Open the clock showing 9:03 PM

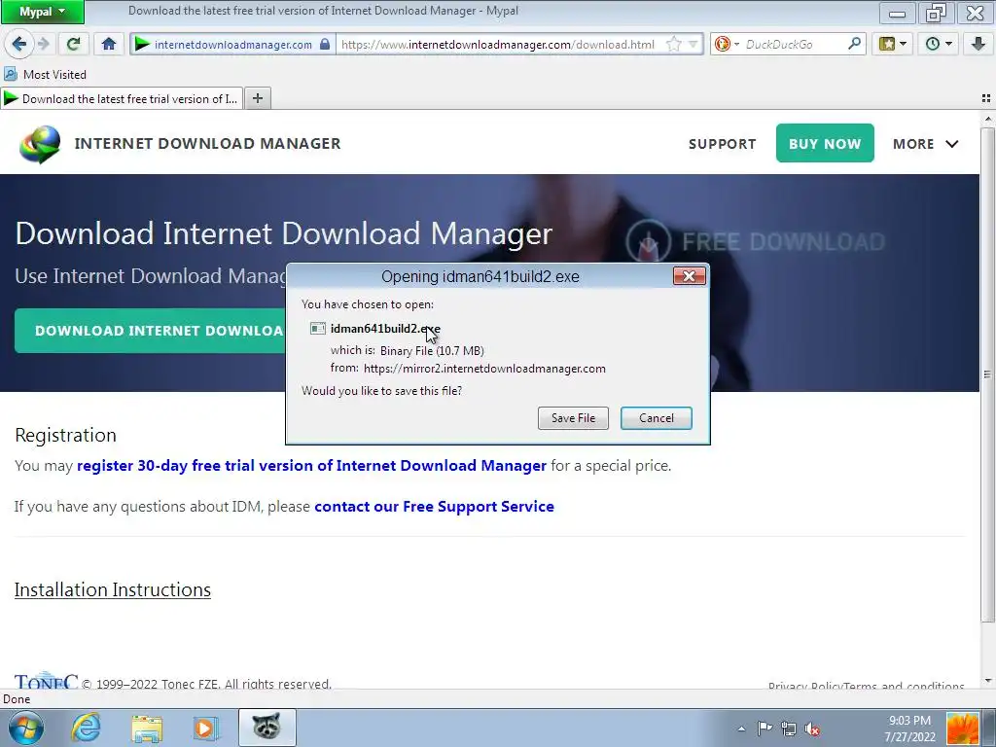909,729
